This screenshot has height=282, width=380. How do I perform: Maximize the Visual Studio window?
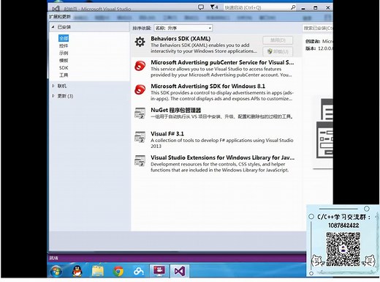[x=316, y=7]
